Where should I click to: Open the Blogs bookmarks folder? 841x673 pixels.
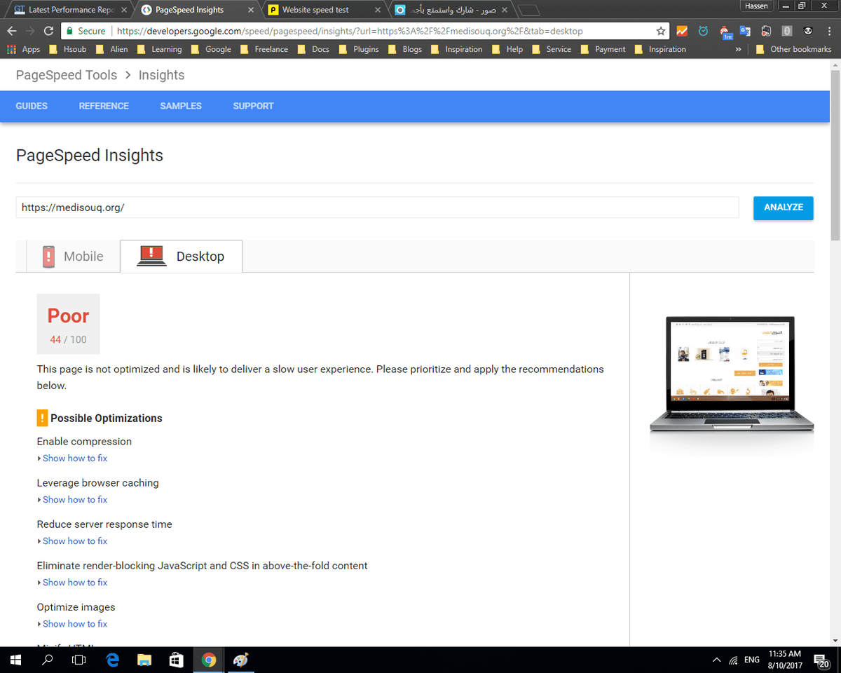coord(405,49)
